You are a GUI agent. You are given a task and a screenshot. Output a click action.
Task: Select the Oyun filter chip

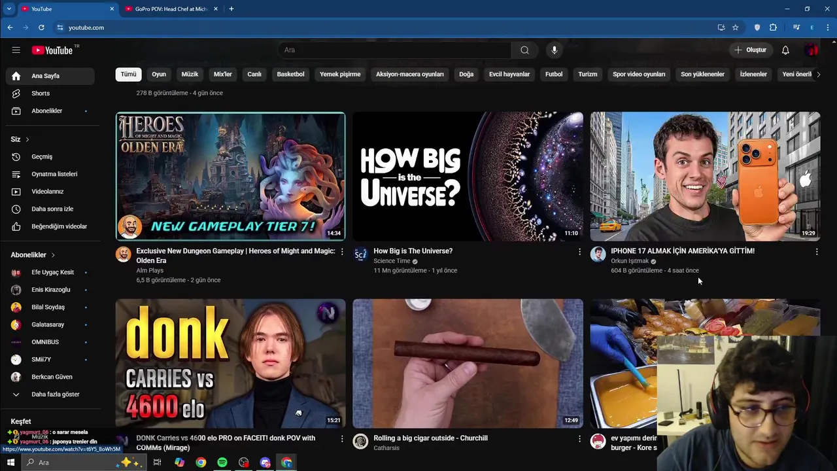pyautogui.click(x=159, y=75)
